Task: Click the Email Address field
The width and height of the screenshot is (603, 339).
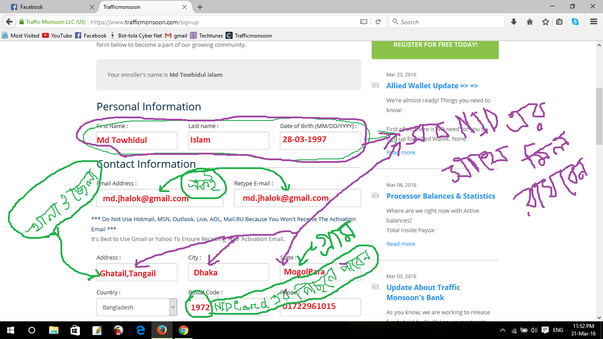Action: 160,198
